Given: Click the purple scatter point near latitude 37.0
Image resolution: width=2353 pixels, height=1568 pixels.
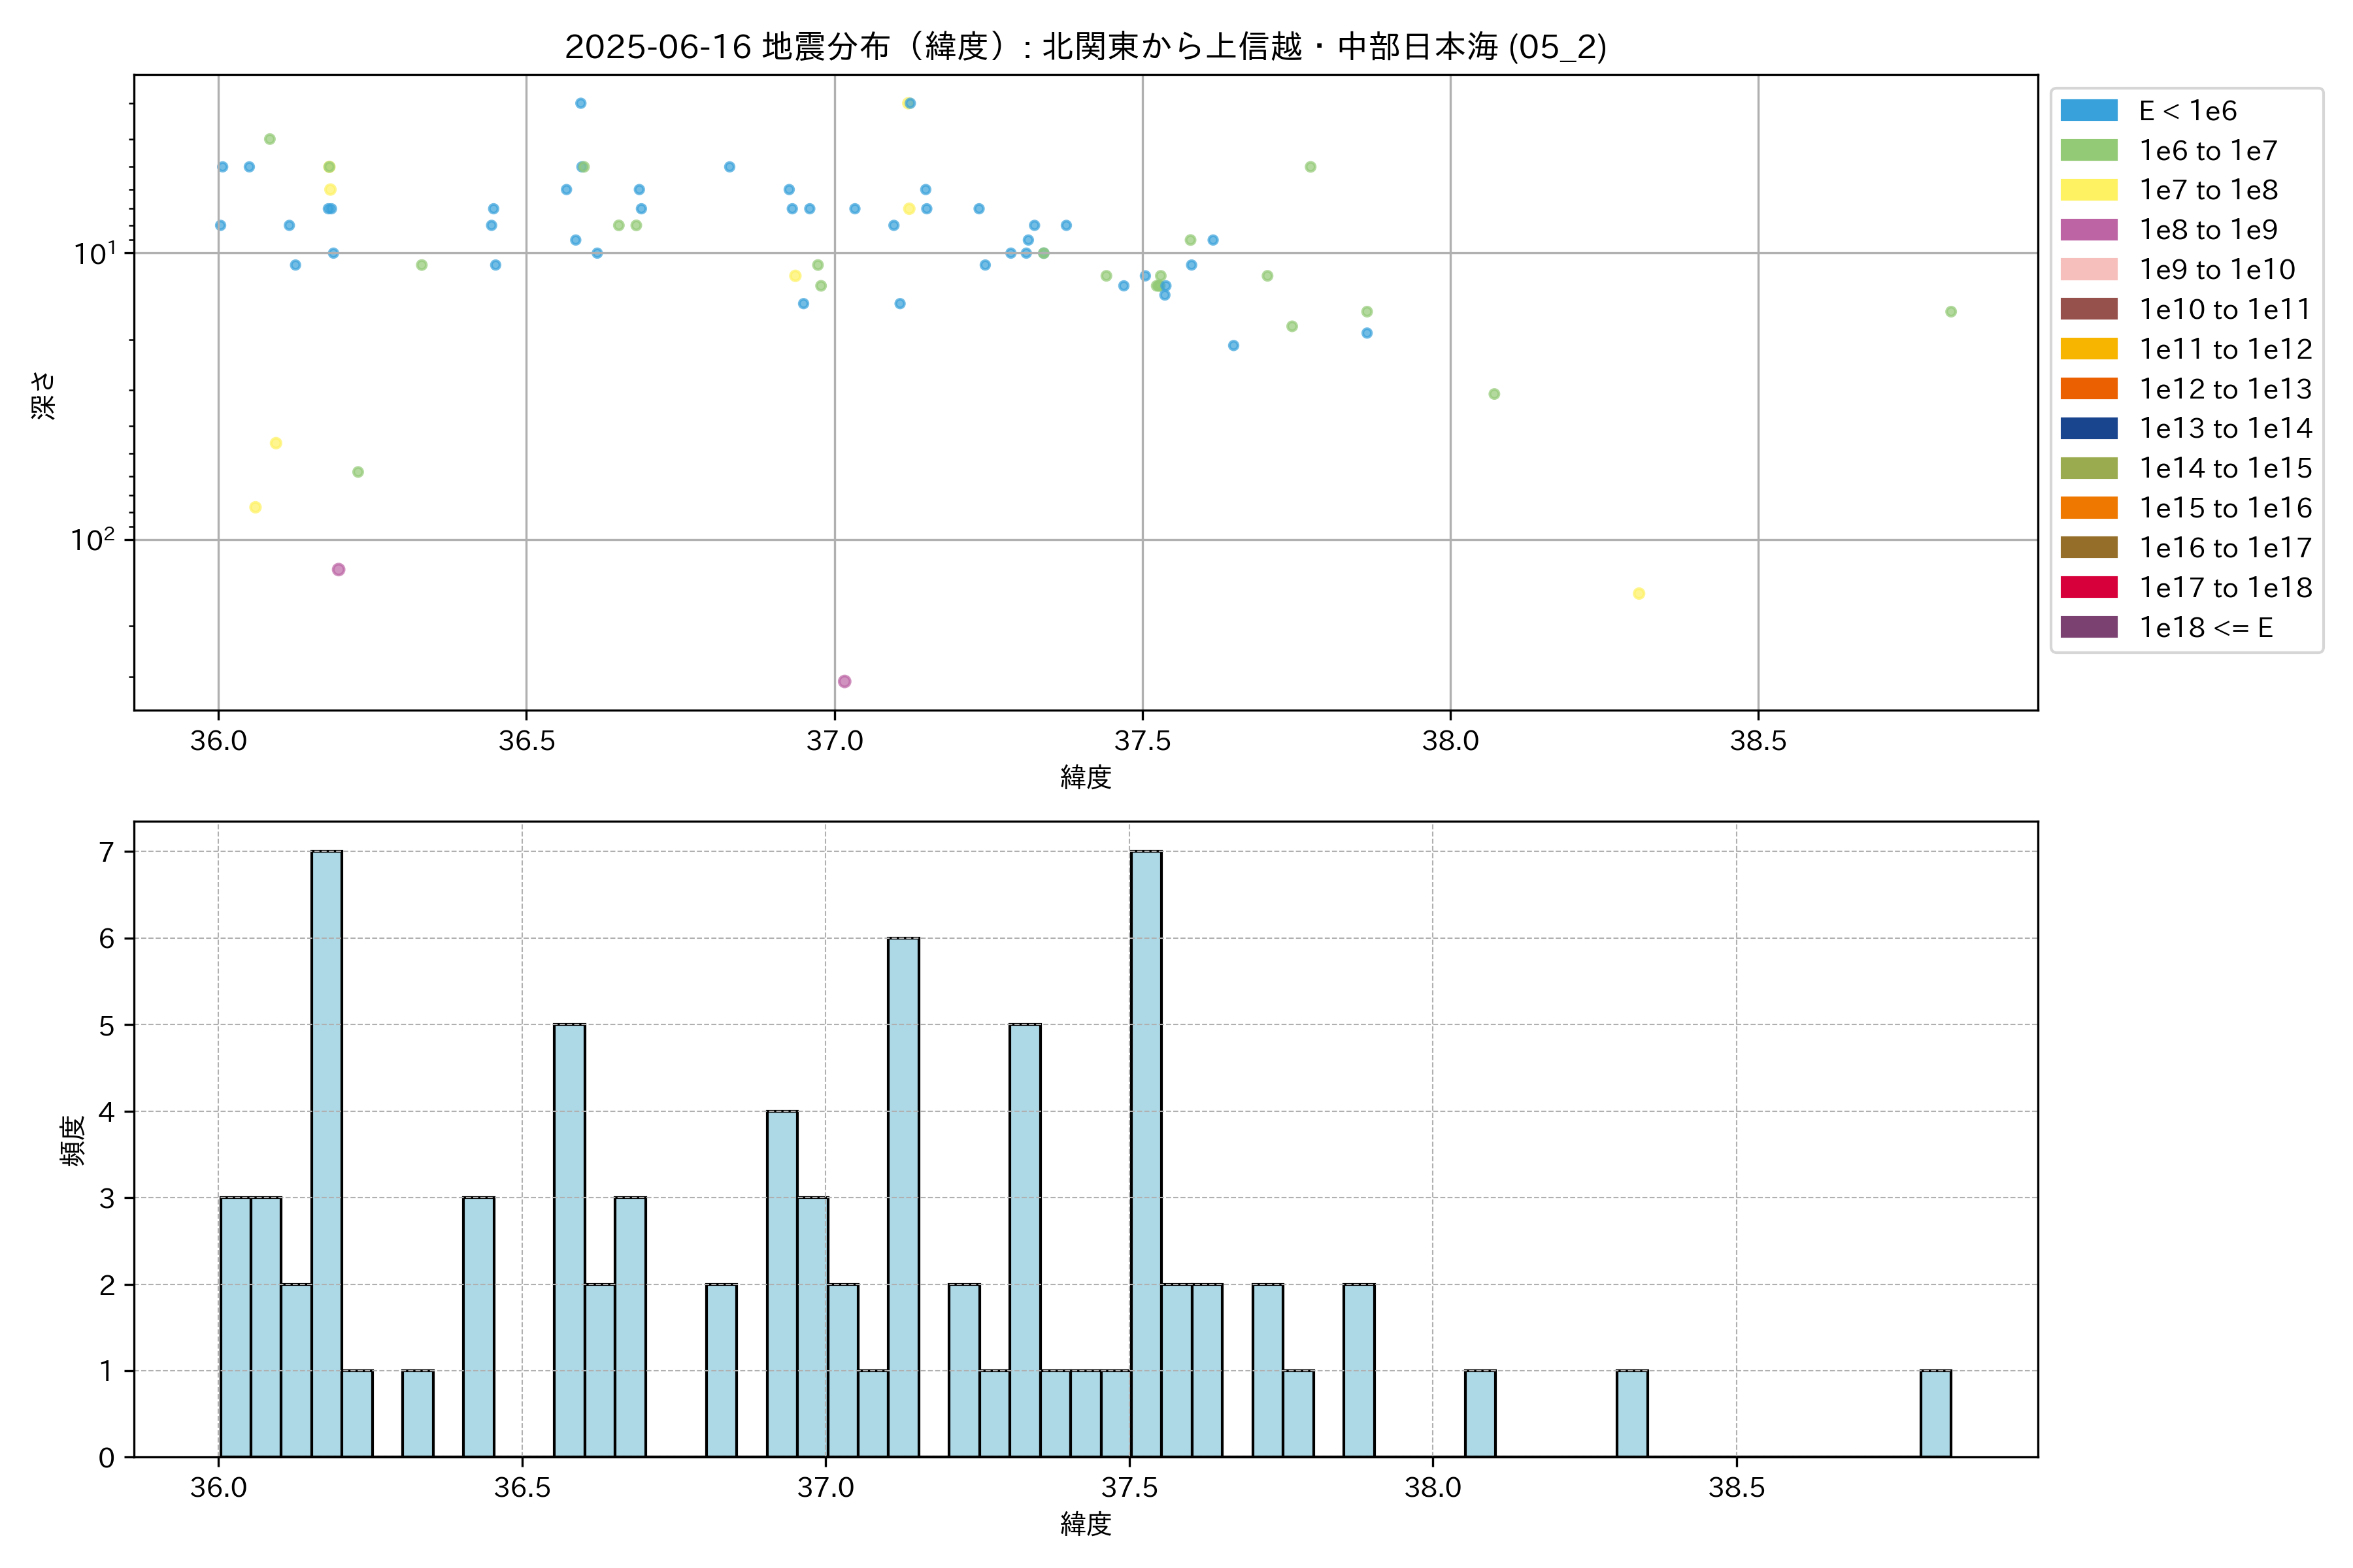Looking at the screenshot, I should click(x=844, y=681).
